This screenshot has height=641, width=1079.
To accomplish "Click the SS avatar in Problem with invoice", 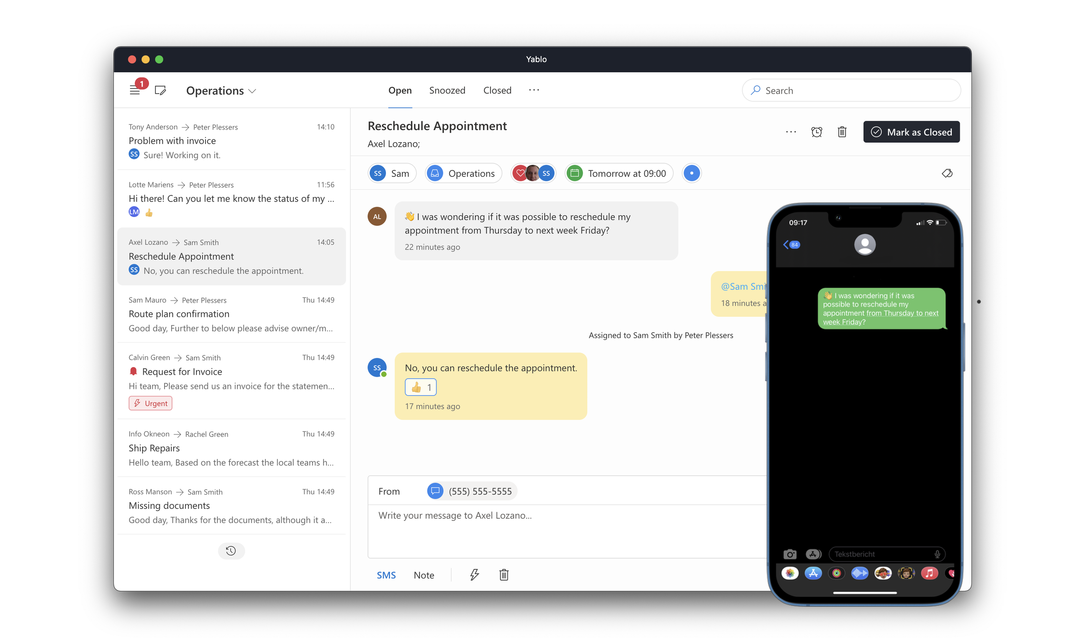I will point(134,154).
